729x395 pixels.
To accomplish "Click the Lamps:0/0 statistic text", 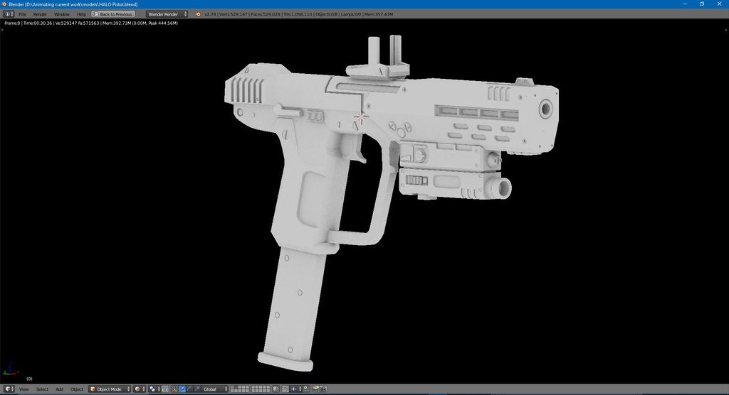I will [351, 14].
